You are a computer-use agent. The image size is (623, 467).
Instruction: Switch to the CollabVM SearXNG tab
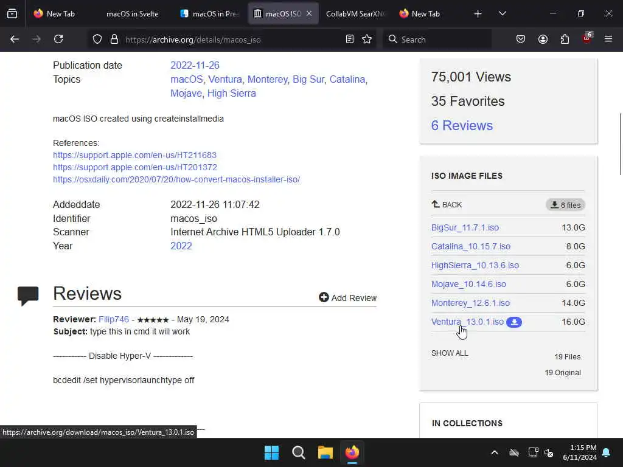pyautogui.click(x=355, y=14)
